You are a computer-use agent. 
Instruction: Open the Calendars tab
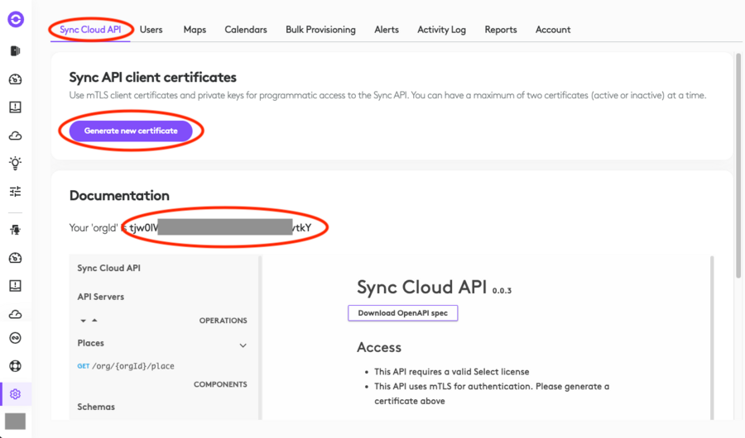pyautogui.click(x=246, y=30)
